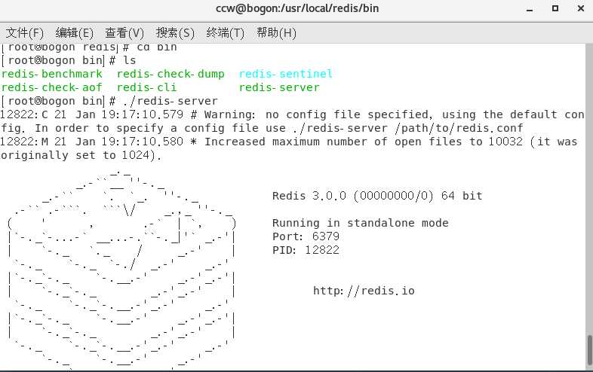Minimize the terminal window

pos(530,9)
